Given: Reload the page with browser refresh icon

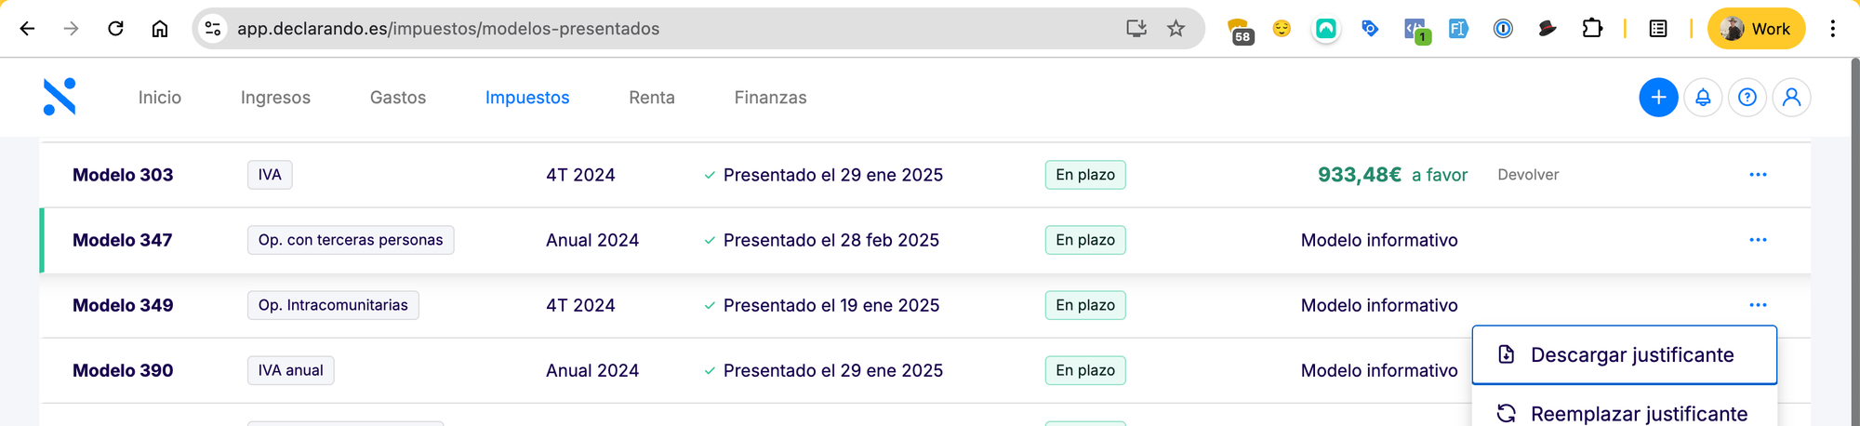Looking at the screenshot, I should [x=115, y=29].
